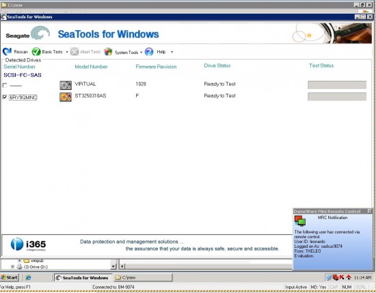The image size is (376, 293).
Task: Click the Serial Number column header
Action: coord(19,66)
